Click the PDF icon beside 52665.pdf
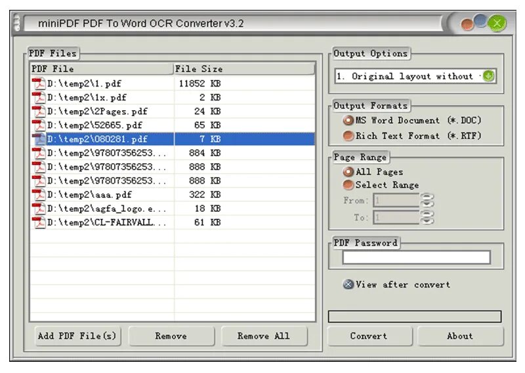Screen dimensions: 525x373 39,125
